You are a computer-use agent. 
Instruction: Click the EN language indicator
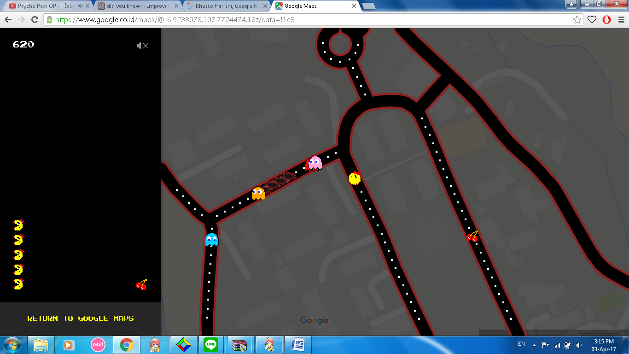pos(521,344)
